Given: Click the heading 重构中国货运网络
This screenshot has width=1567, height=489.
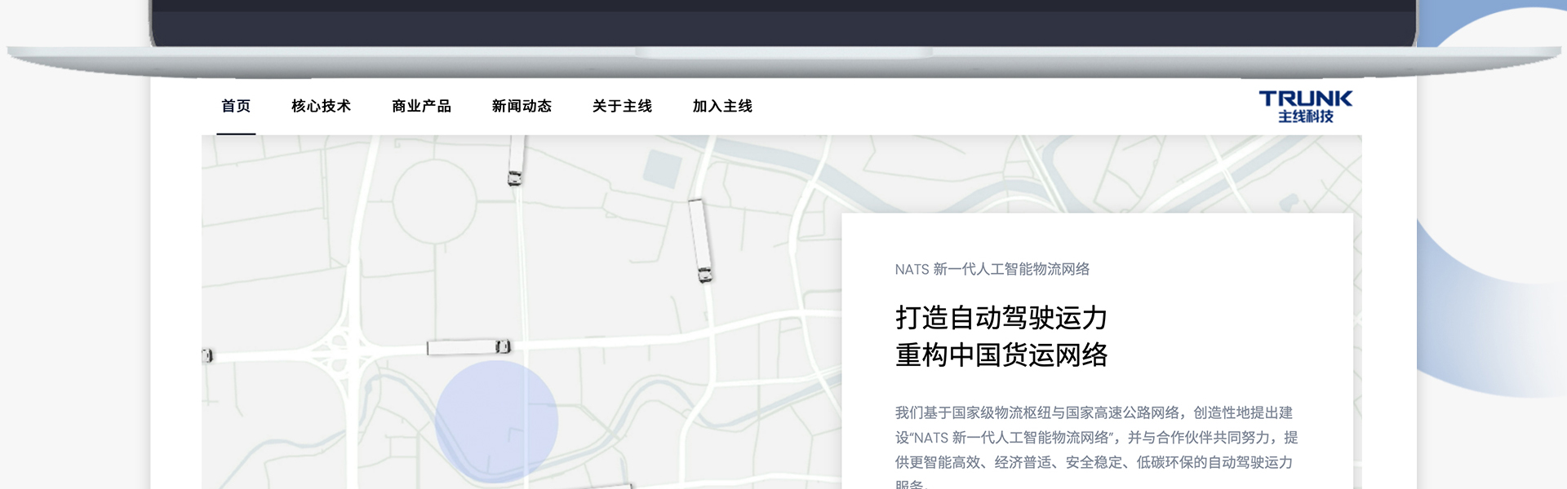Looking at the screenshot, I should click(x=1001, y=355).
